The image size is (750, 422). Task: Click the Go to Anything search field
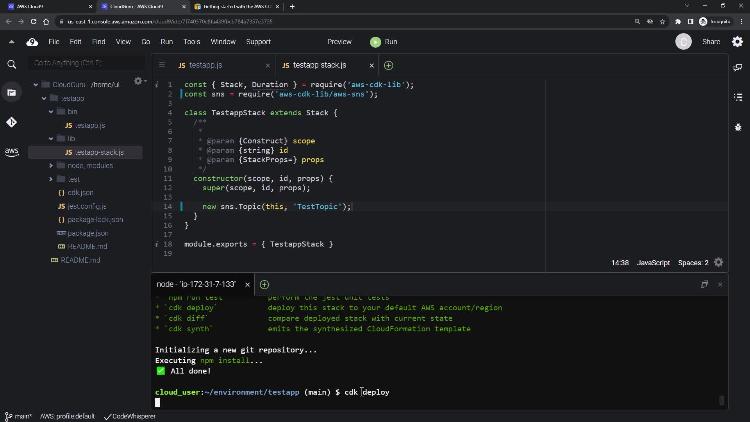[87, 63]
